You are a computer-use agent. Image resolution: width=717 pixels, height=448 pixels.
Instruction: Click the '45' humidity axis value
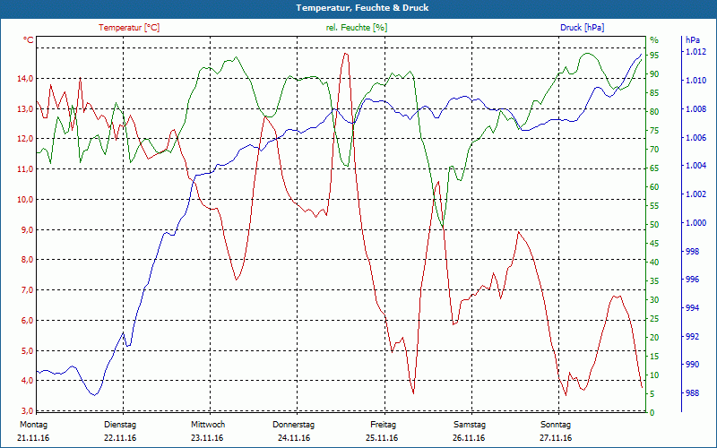tap(654, 243)
